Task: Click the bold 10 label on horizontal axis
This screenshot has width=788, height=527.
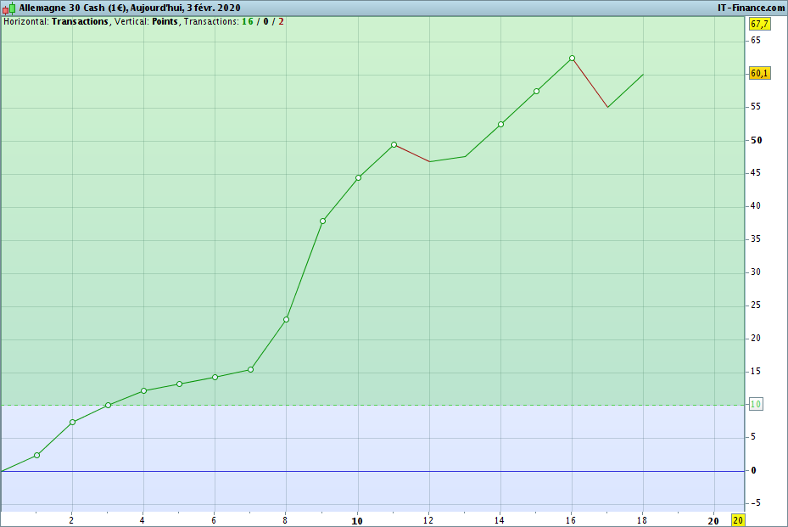Action: (357, 521)
